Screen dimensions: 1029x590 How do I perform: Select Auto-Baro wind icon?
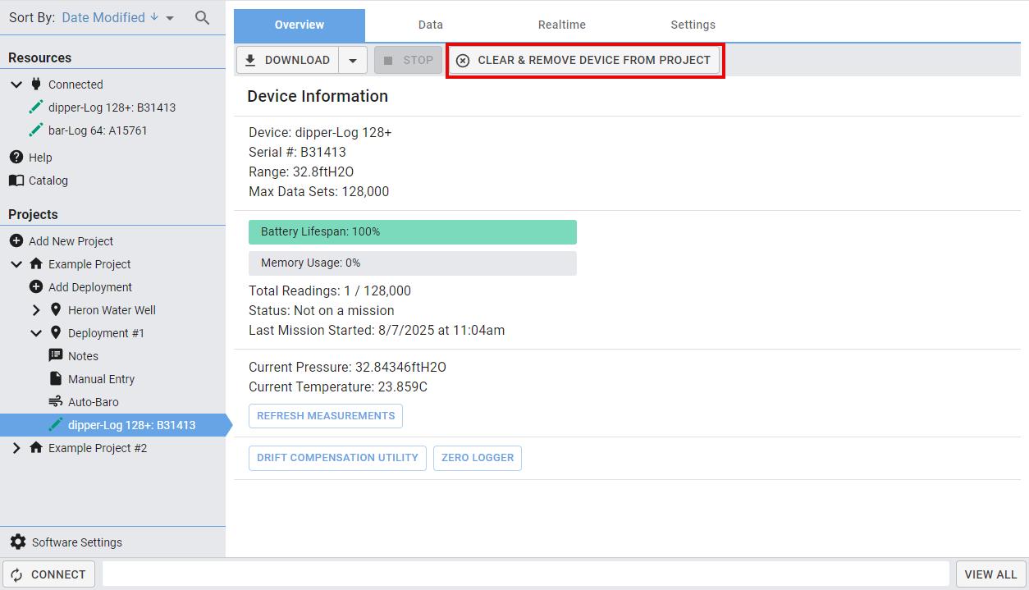56,402
